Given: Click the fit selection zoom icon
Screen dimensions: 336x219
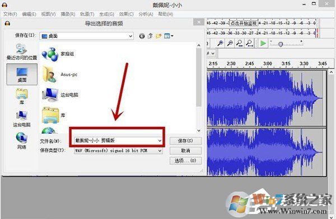Looking at the screenshot, I should pyautogui.click(x=240, y=44).
